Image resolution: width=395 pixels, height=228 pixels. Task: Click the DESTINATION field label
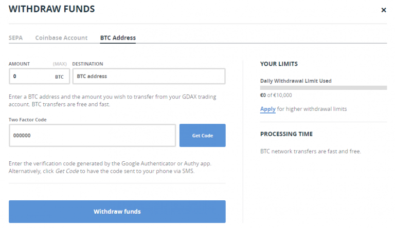pyautogui.click(x=87, y=64)
